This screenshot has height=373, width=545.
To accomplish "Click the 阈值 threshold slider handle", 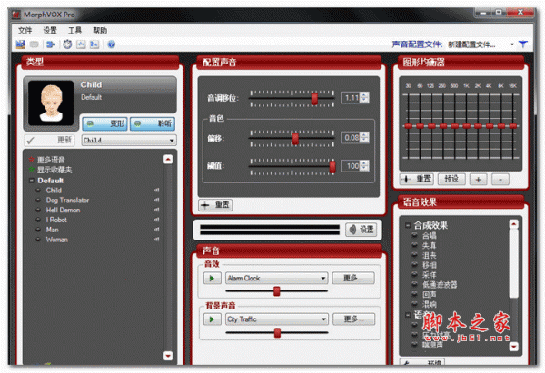I will coord(332,167).
